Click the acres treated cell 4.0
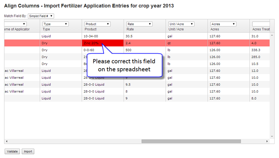 pyautogui.click(x=260, y=43)
